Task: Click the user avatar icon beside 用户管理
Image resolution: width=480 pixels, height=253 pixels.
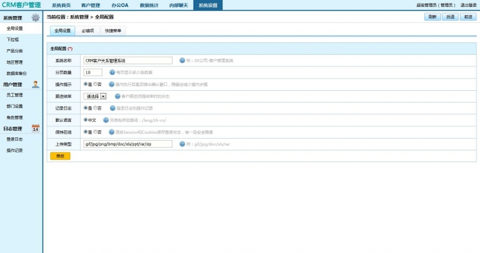Action: pos(35,85)
